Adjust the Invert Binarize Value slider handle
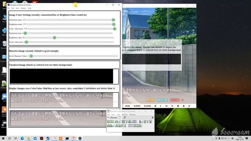The width and height of the screenshot is (251, 141). (31, 56)
